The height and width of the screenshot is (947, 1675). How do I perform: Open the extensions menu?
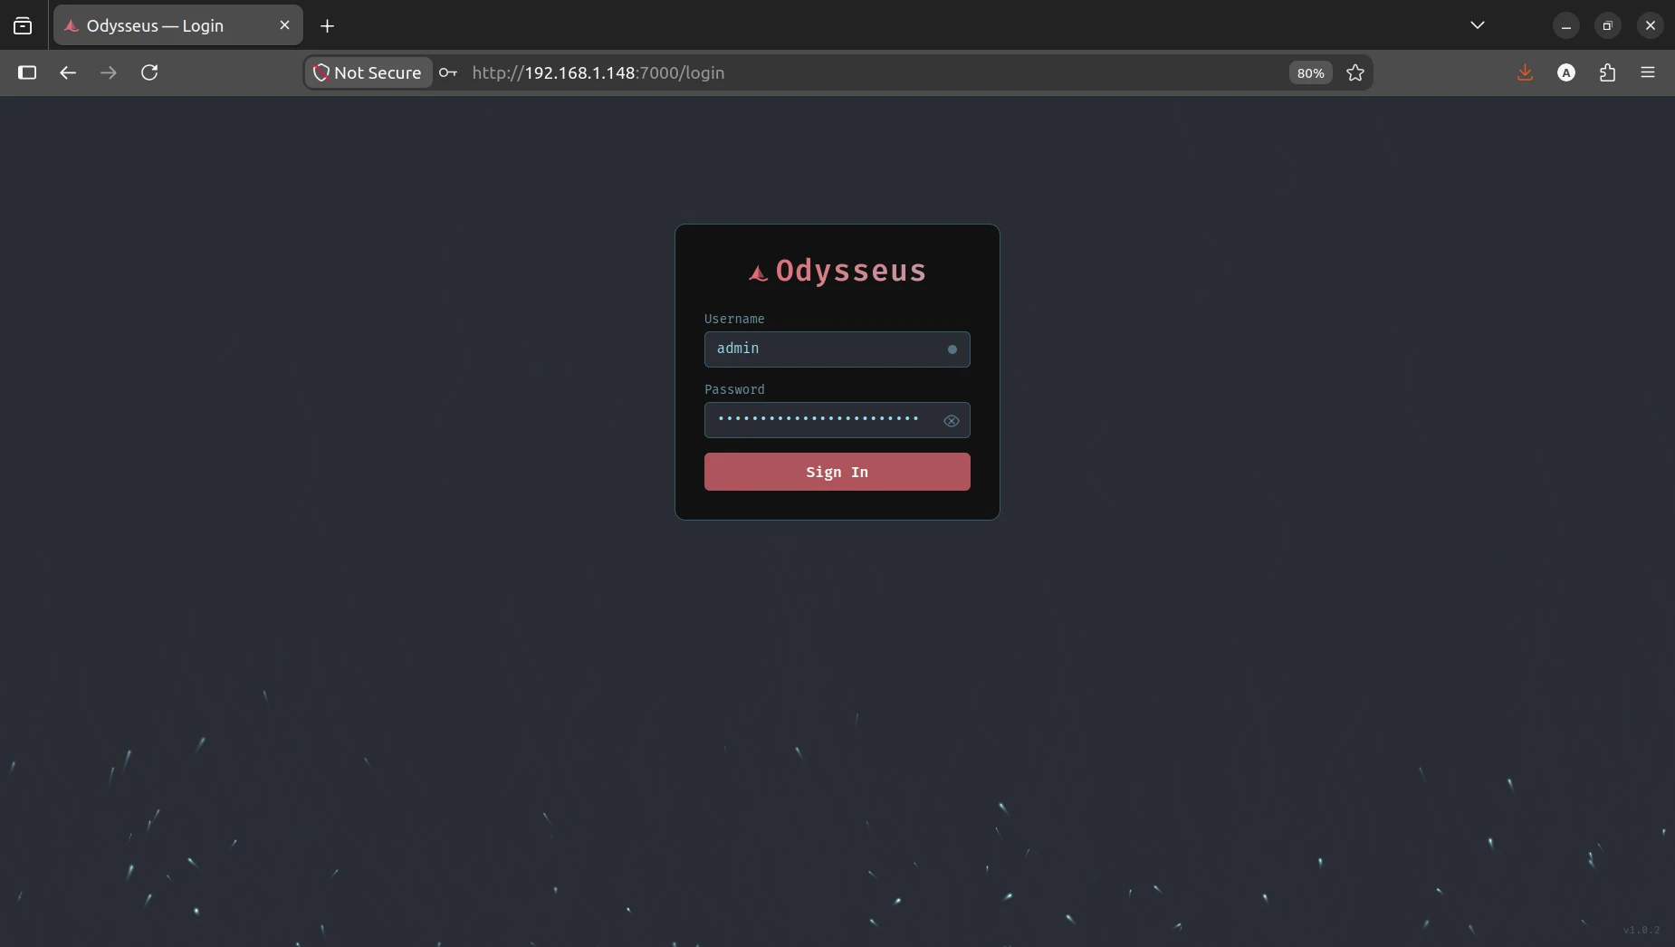click(x=1608, y=72)
